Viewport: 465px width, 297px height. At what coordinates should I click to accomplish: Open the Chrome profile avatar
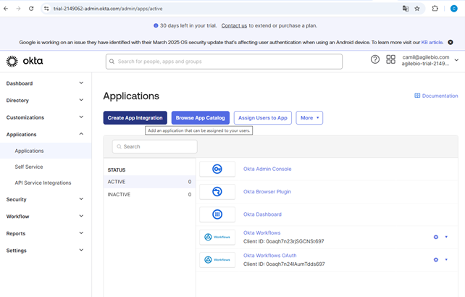click(x=453, y=9)
